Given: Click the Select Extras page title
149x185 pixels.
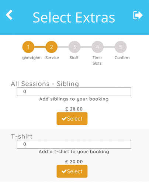Looking at the screenshot, I should click(x=74, y=17).
